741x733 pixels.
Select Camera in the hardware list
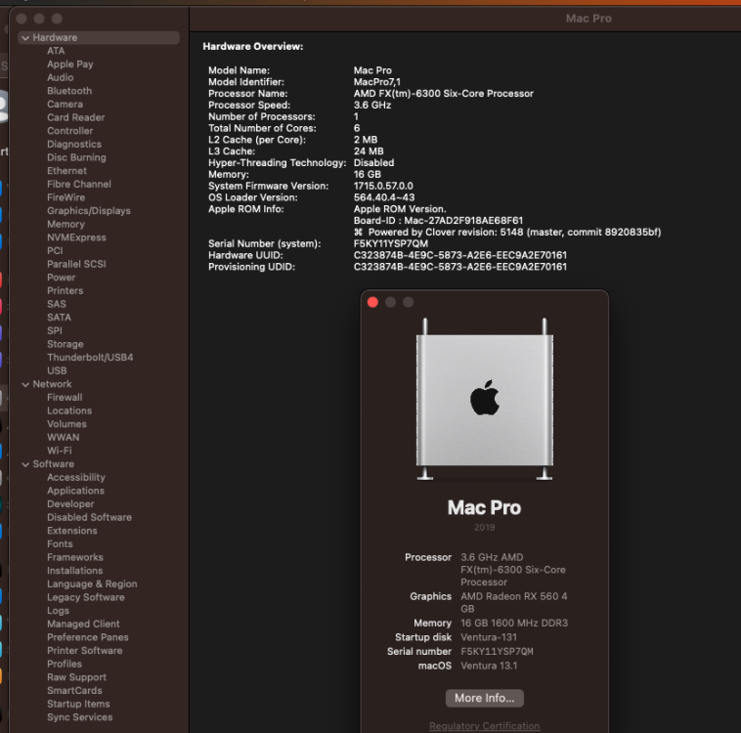(x=65, y=104)
